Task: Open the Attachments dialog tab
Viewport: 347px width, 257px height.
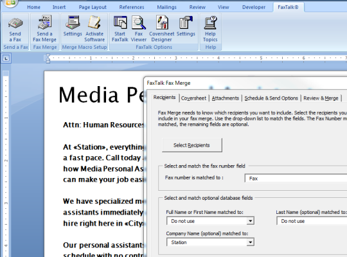Action: tap(226, 98)
